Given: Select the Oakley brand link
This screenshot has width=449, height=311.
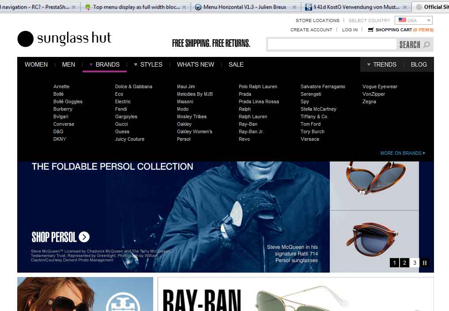Looking at the screenshot, I should (184, 124).
